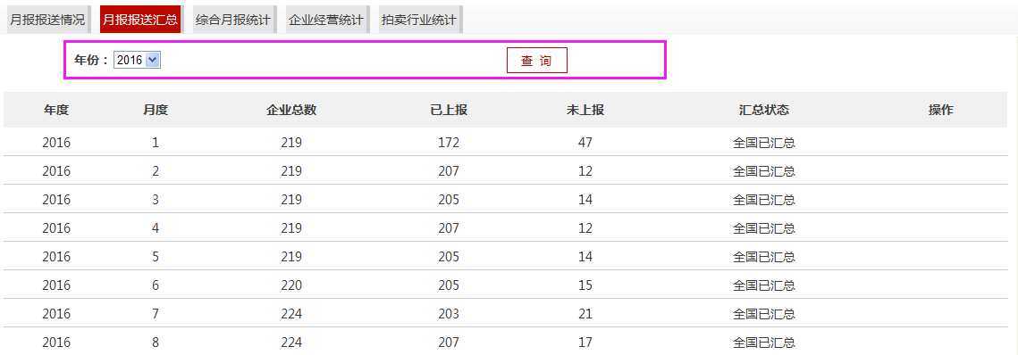Select the month 1 row's 全国已汇总 status

(764, 144)
